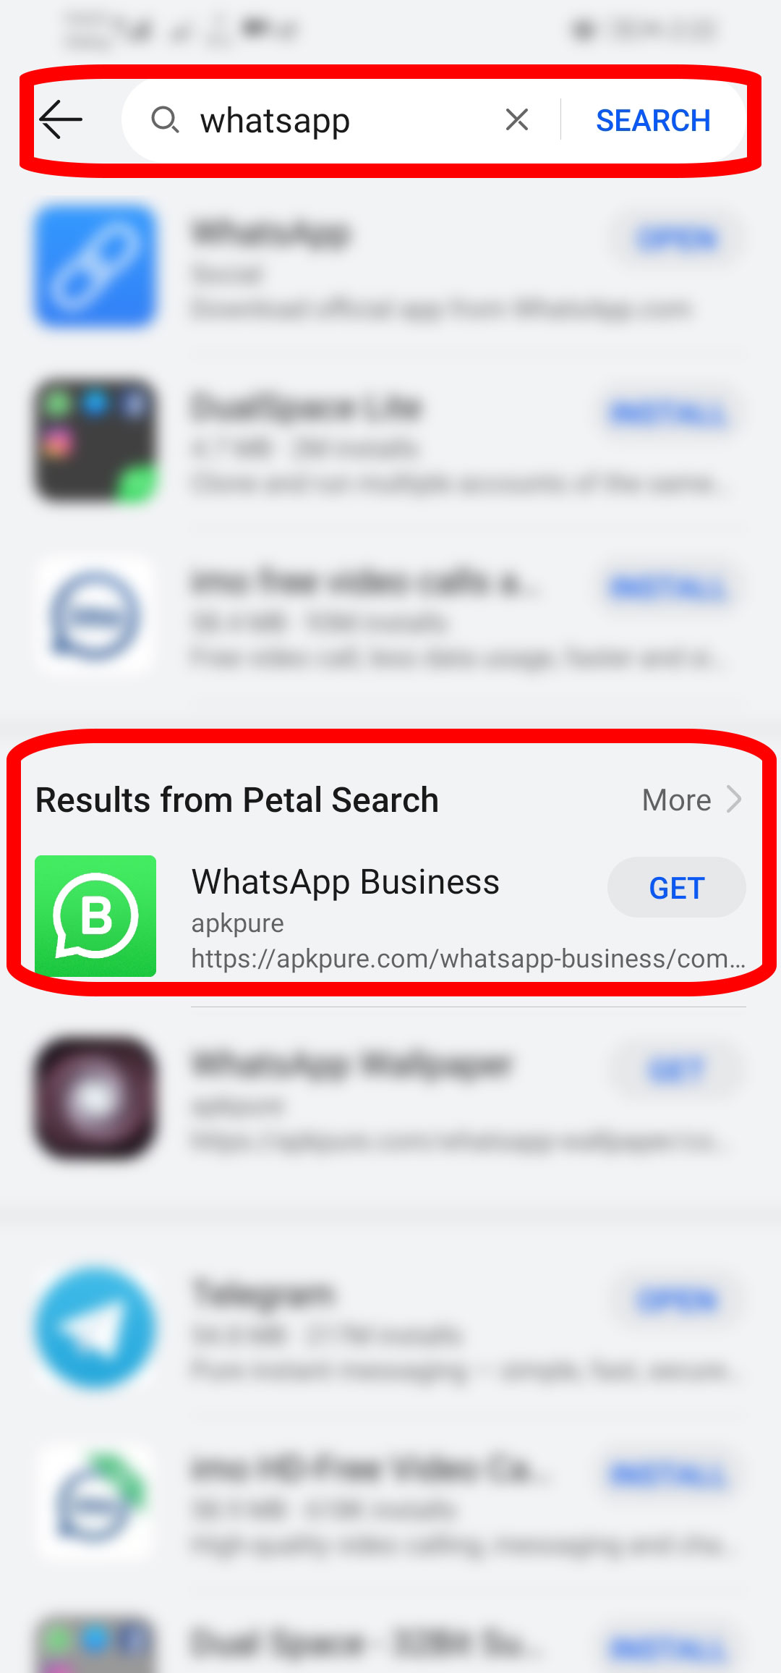
Task: Click the blue SEARCH button
Action: click(x=653, y=120)
